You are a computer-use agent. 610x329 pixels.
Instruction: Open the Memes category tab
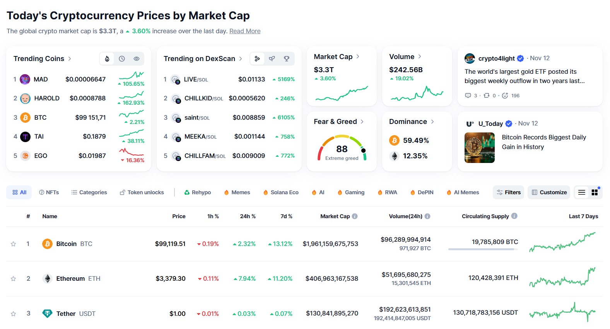pos(237,192)
